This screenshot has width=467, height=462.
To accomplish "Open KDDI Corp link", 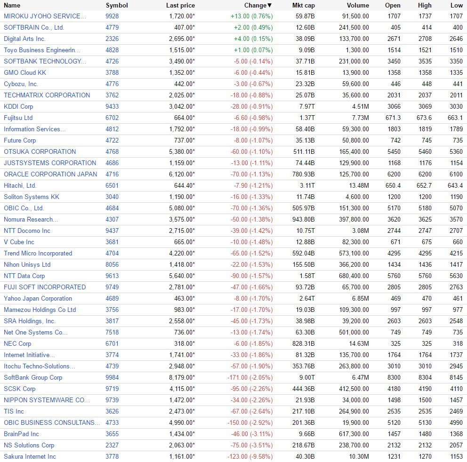I will [18, 107].
